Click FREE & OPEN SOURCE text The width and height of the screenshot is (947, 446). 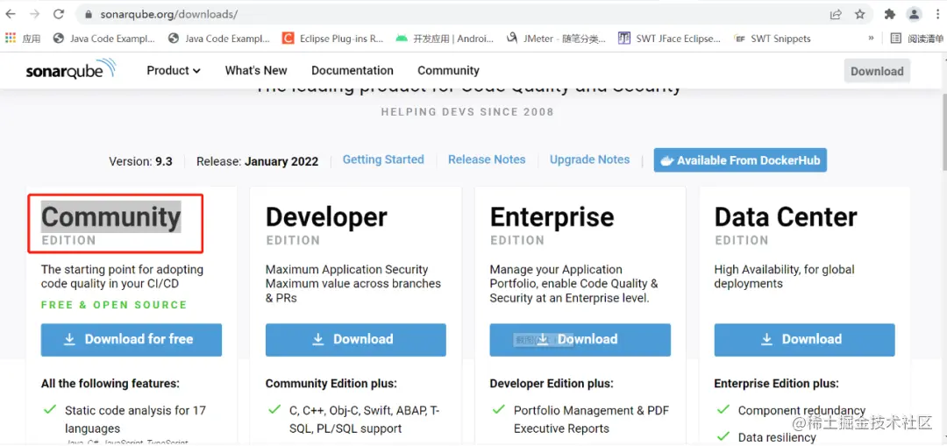(x=114, y=305)
